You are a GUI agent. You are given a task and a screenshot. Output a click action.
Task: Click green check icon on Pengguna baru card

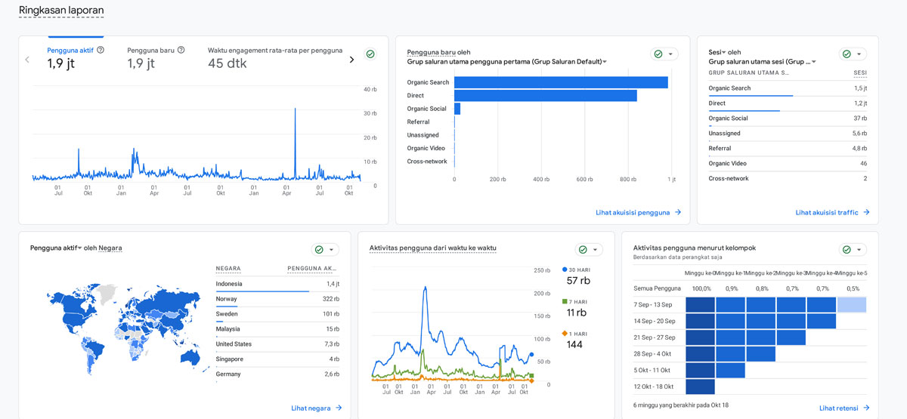(x=658, y=54)
